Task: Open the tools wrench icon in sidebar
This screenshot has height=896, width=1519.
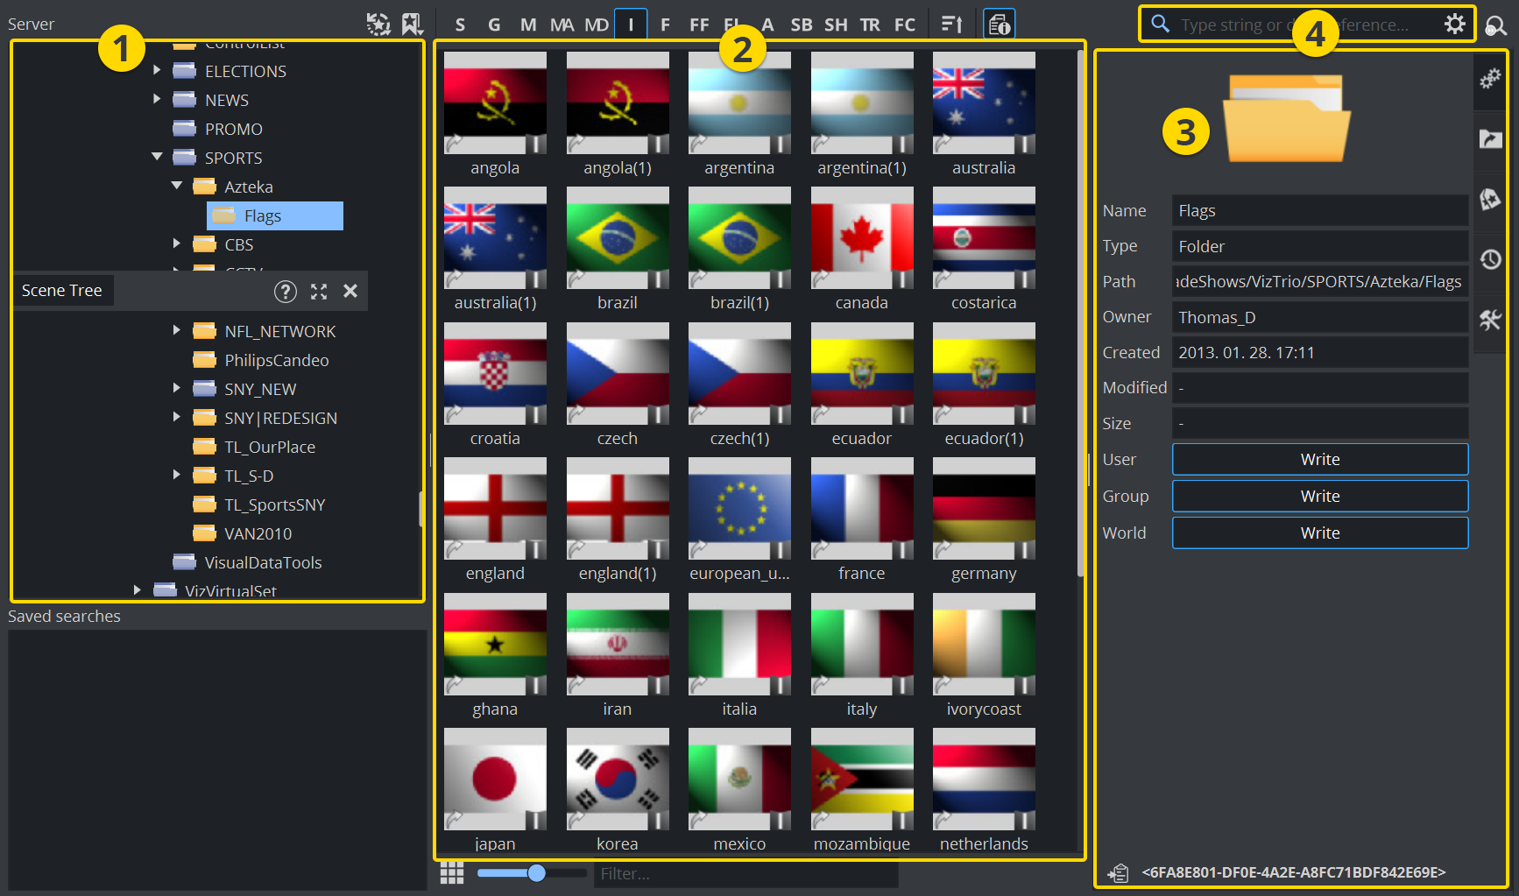Action: tap(1490, 320)
